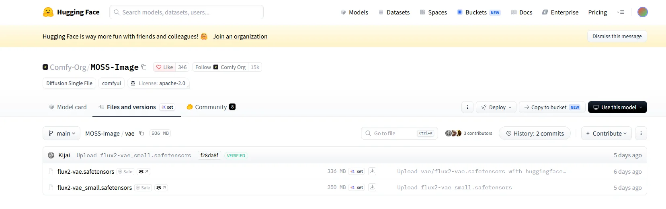View History: 2 commits

535,133
